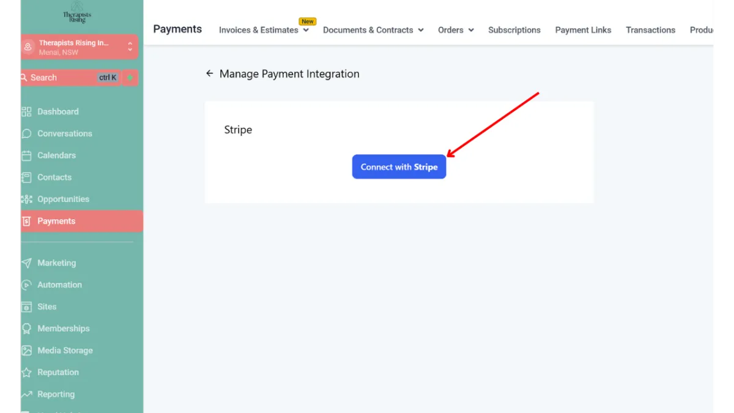
Task: Click the ctrl K shortcut badge
Action: [x=108, y=78]
